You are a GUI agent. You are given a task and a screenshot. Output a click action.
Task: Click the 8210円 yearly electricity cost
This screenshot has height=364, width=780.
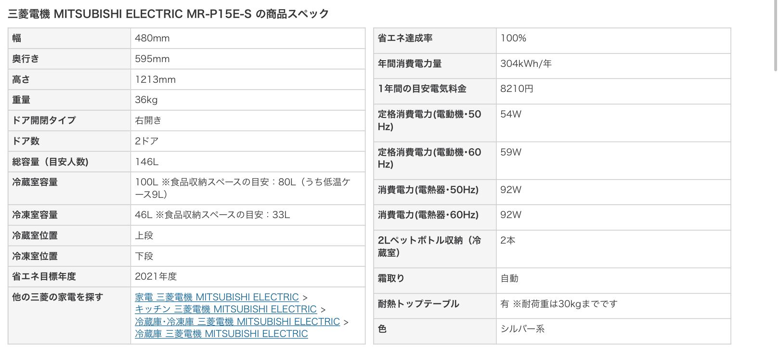pos(517,89)
